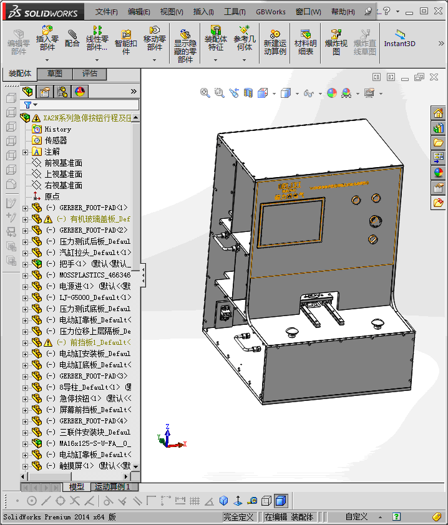Switch to 模型 model tab
This screenshot has width=448, height=525.
point(76,487)
